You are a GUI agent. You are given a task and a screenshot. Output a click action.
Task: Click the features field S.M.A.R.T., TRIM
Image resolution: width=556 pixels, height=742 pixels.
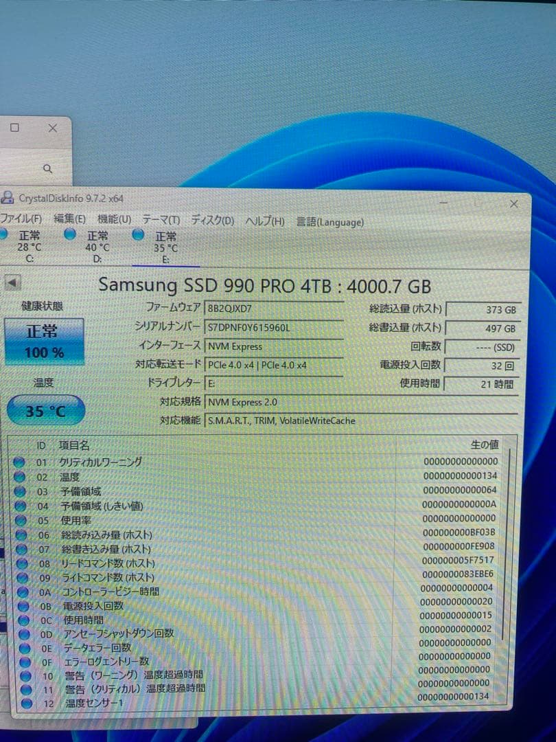(361, 420)
